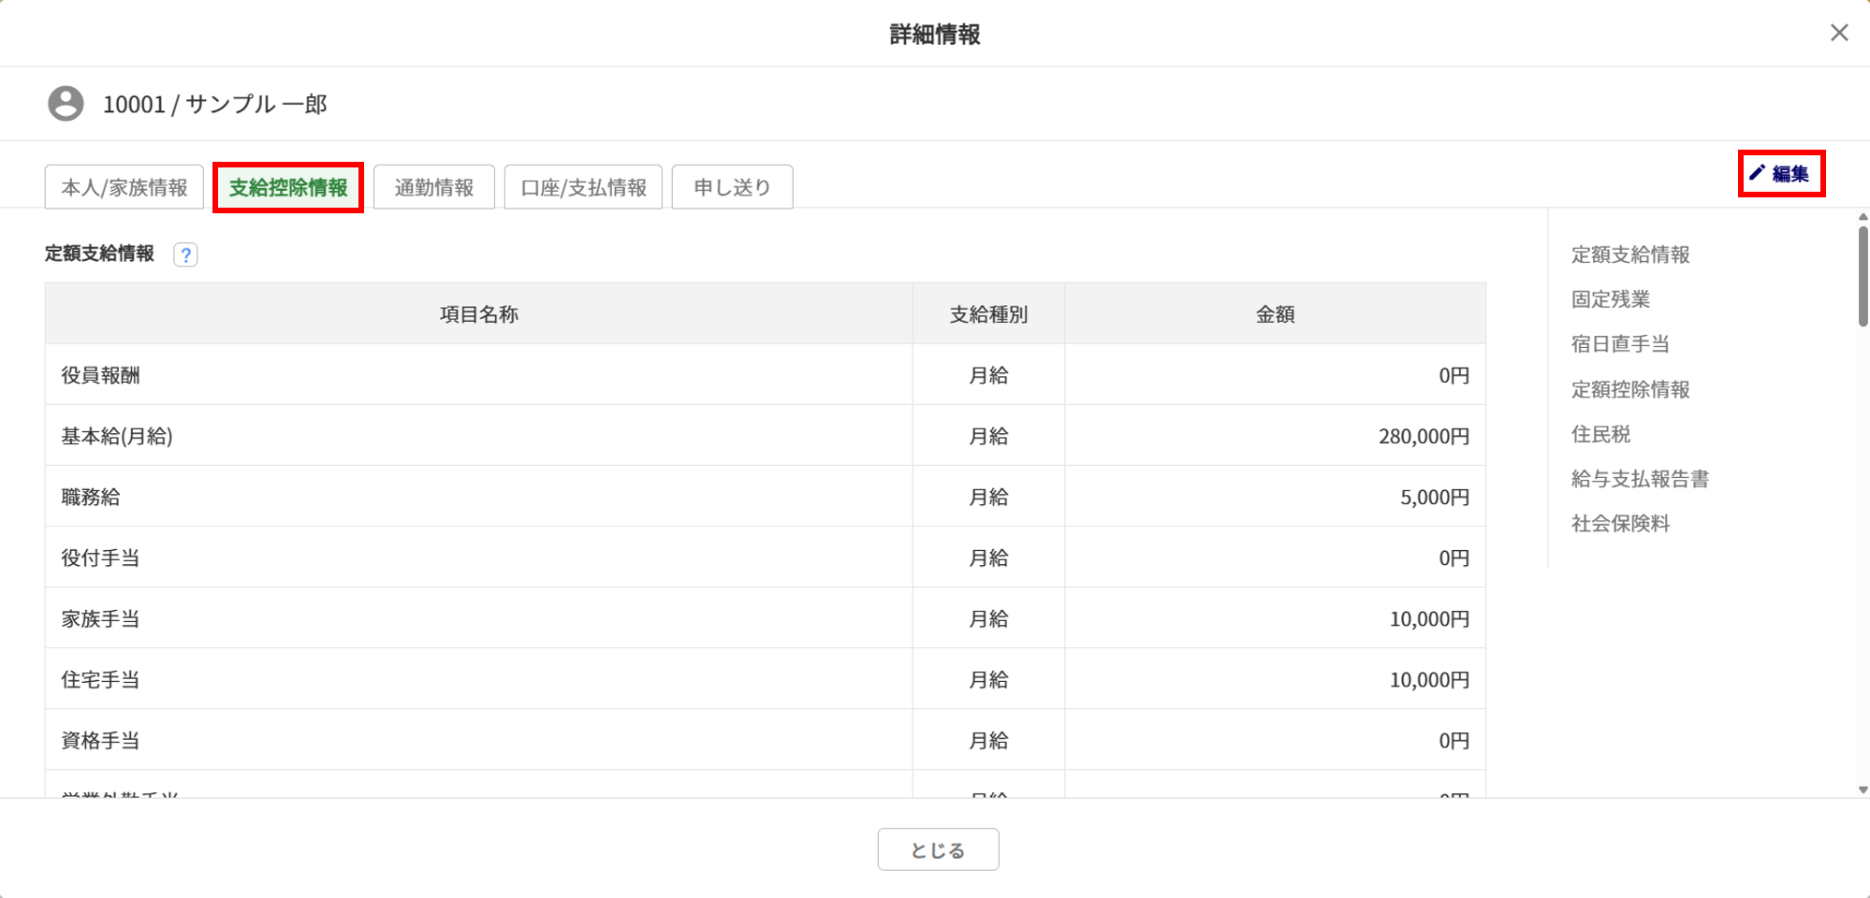Viewport: 1870px width, 898px height.
Task: Click the user avatar icon
Action: point(66,104)
